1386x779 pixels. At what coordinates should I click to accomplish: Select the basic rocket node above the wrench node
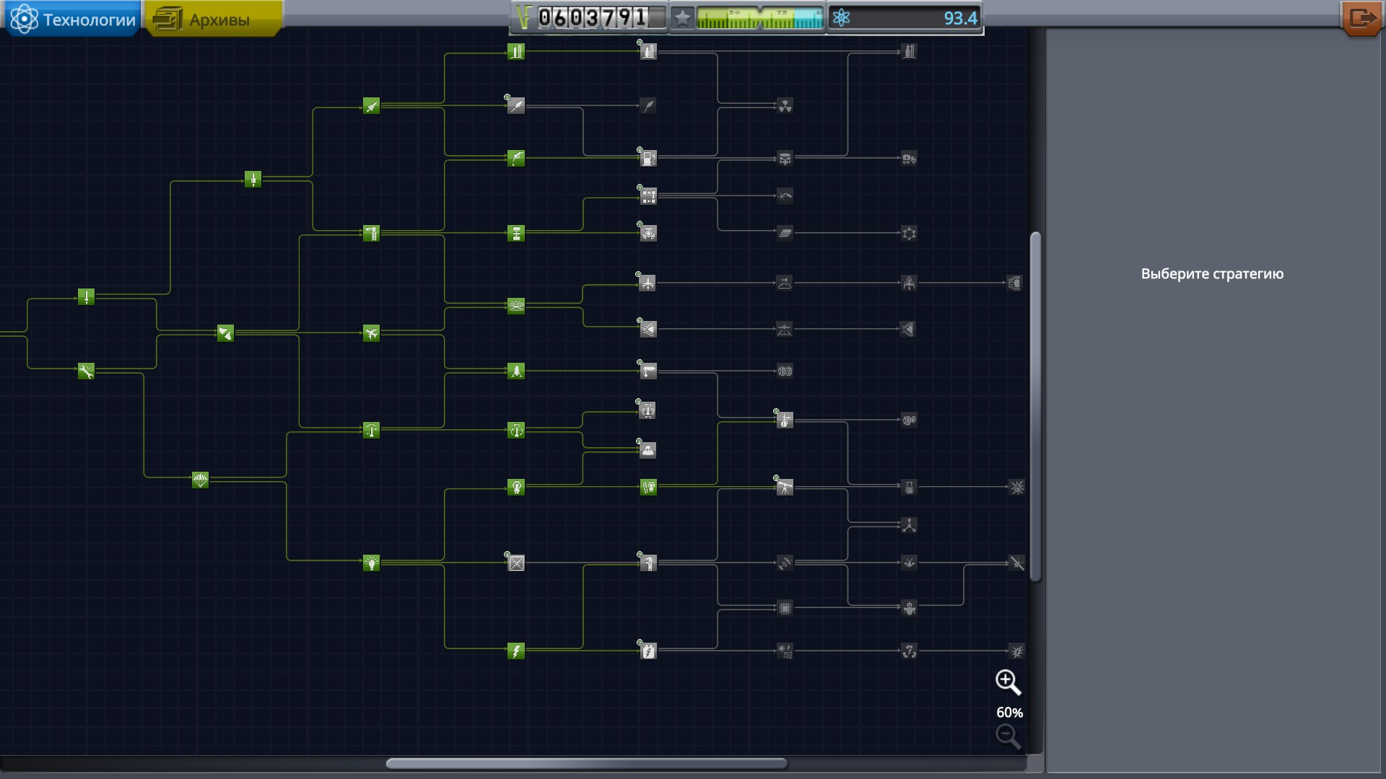click(x=86, y=296)
